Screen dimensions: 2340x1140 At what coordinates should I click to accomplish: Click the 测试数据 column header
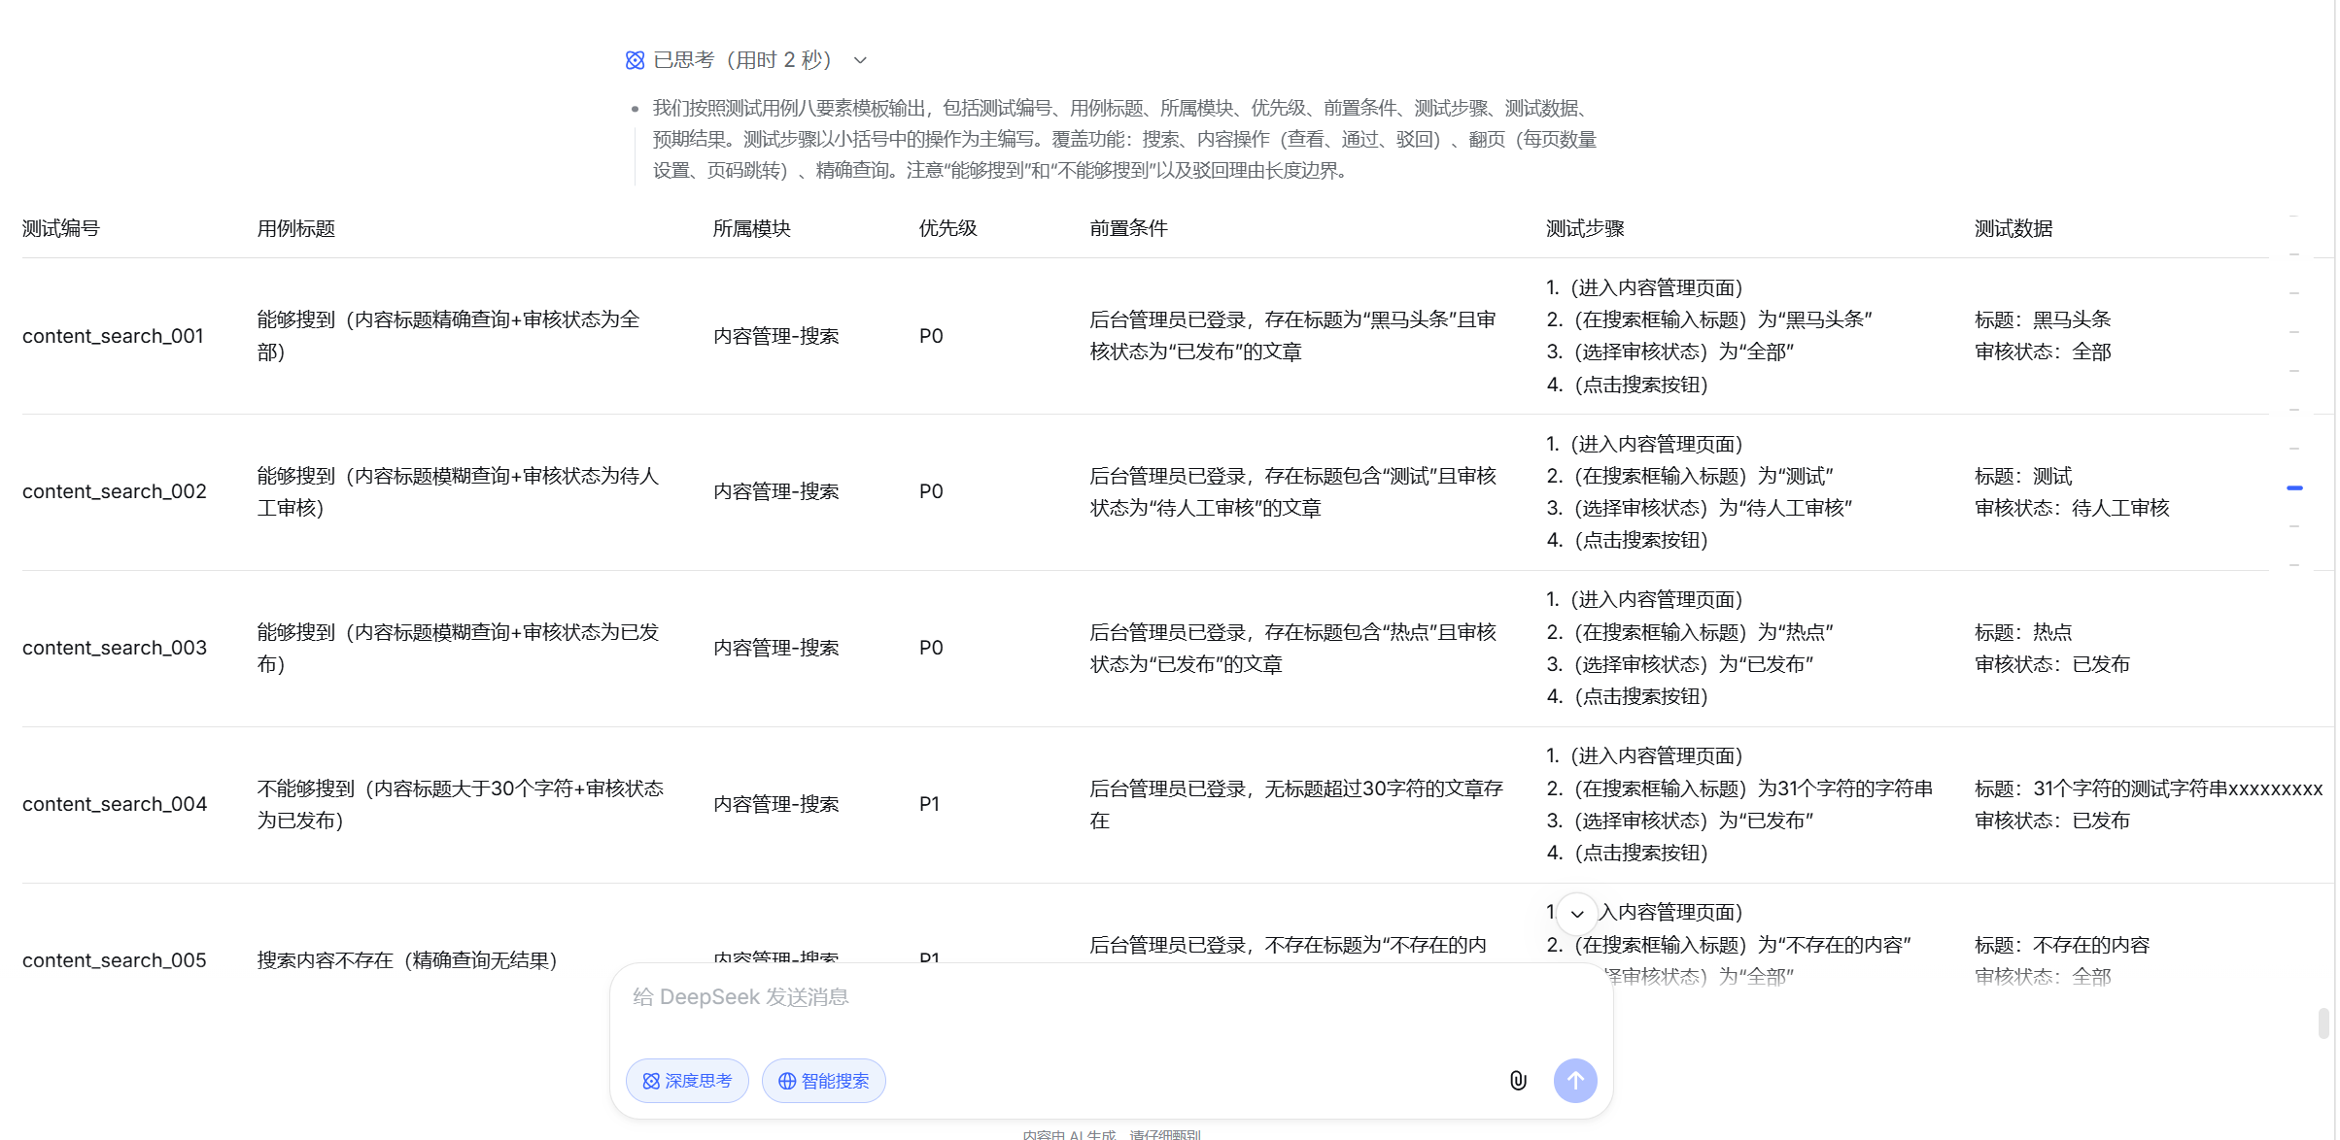(x=2013, y=229)
